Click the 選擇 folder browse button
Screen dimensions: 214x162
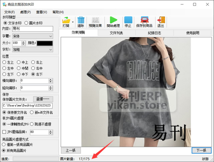click(43, 99)
